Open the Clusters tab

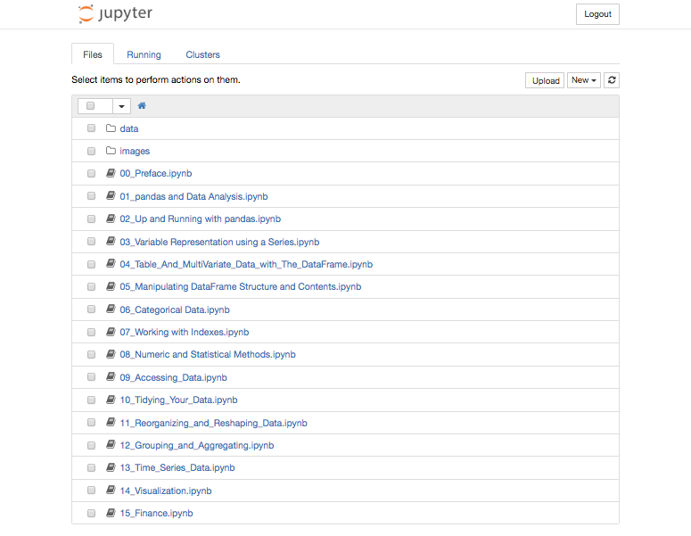pyautogui.click(x=202, y=54)
